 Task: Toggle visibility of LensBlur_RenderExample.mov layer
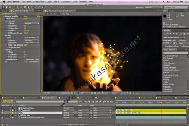point(2,117)
